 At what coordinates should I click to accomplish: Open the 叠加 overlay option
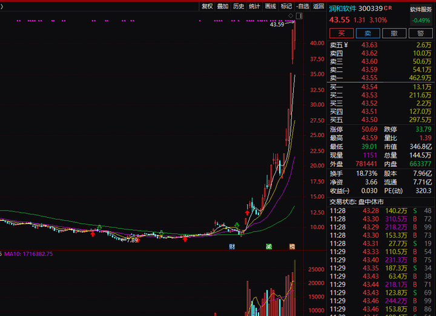tap(223, 6)
